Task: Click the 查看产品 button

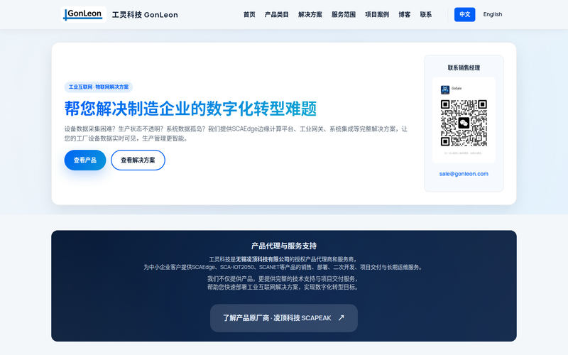Action: 85,160
